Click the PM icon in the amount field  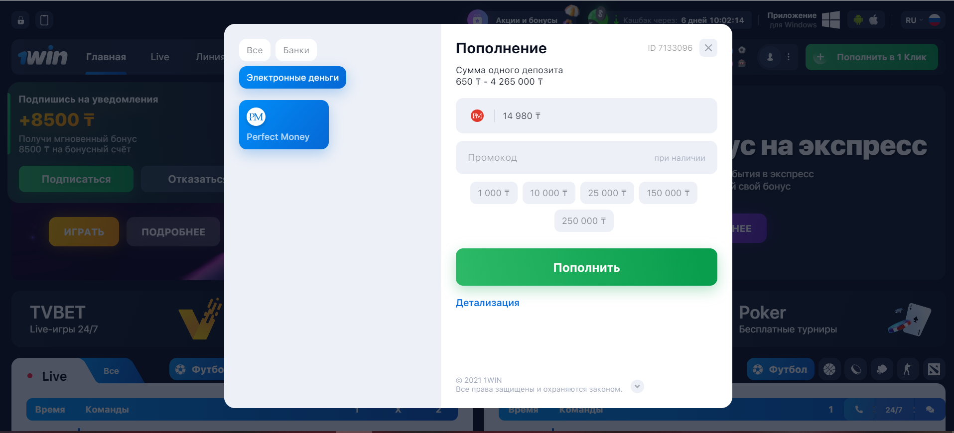click(x=477, y=115)
